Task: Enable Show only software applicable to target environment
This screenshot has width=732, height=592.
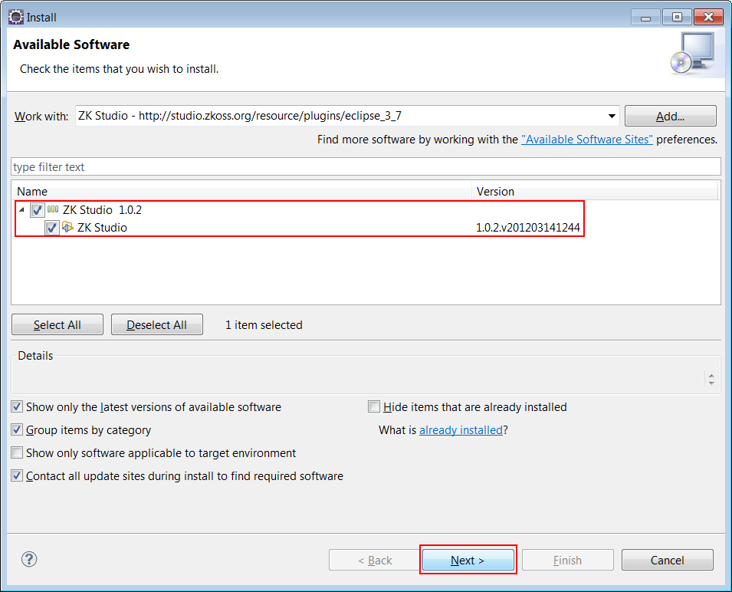Action: (17, 452)
